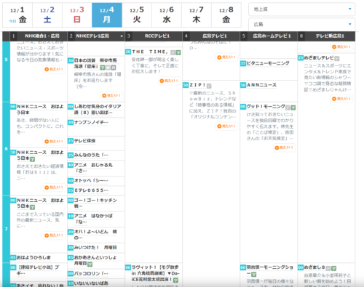Image resolution: width=364 pixels, height=287 pixels.
Task: Open しあわせ気分のイタリア語 program
Action: point(98,110)
